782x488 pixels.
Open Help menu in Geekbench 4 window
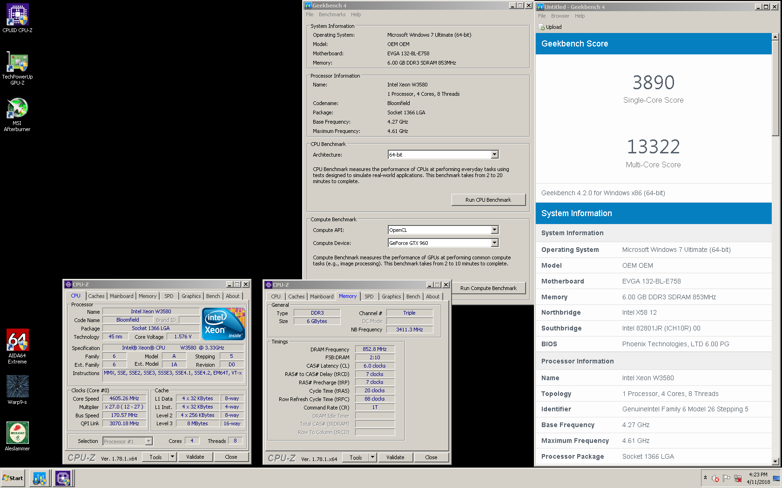(356, 14)
